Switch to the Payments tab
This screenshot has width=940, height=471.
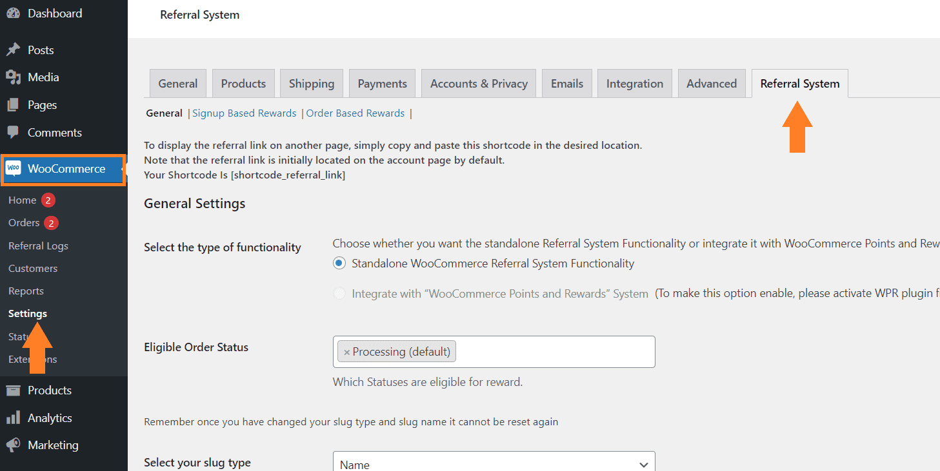[x=383, y=84]
